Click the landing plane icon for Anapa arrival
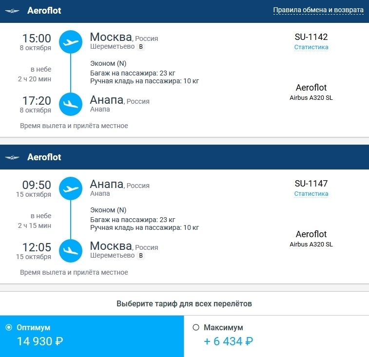 click(x=71, y=104)
